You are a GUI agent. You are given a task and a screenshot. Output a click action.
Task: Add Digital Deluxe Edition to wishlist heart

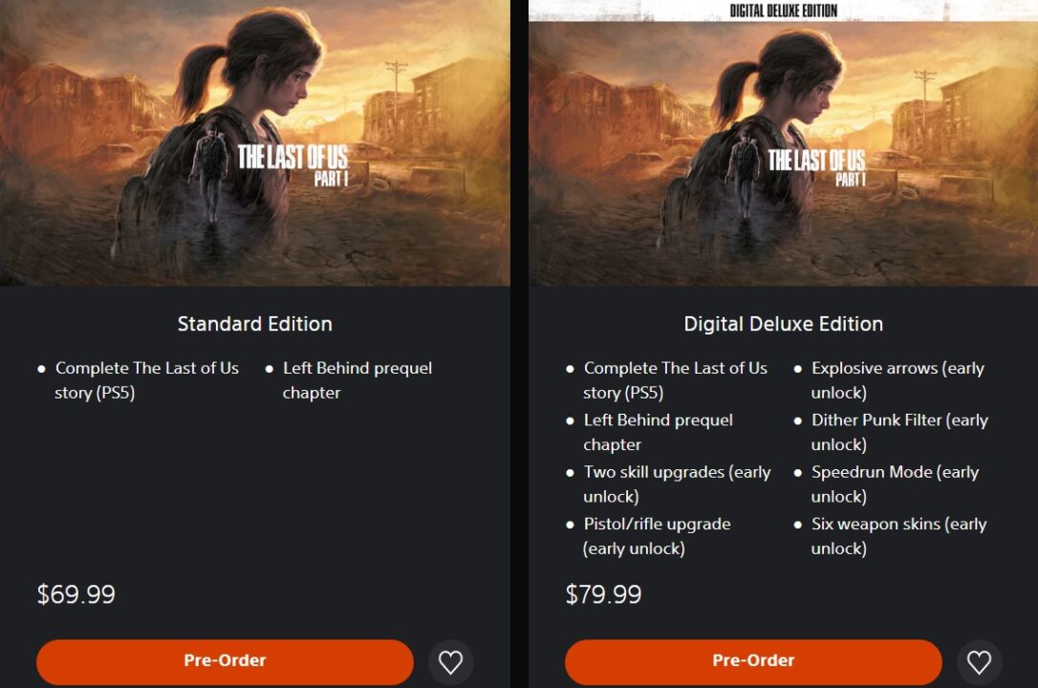click(979, 662)
